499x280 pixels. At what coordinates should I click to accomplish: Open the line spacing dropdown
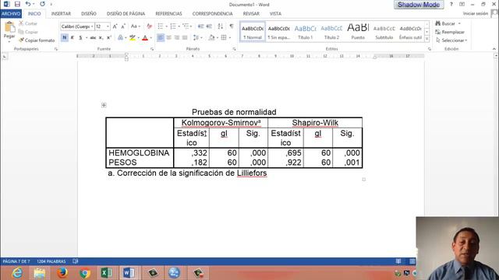[x=197, y=38]
